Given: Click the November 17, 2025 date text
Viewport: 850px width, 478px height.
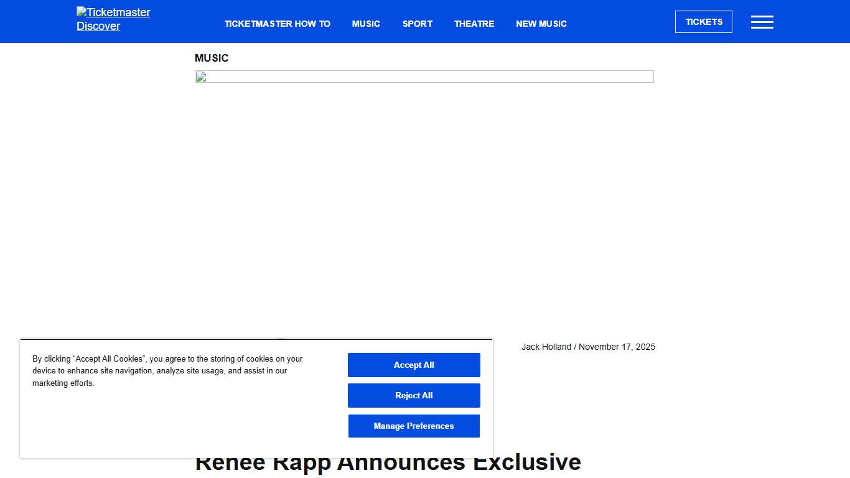Looking at the screenshot, I should click(x=617, y=347).
